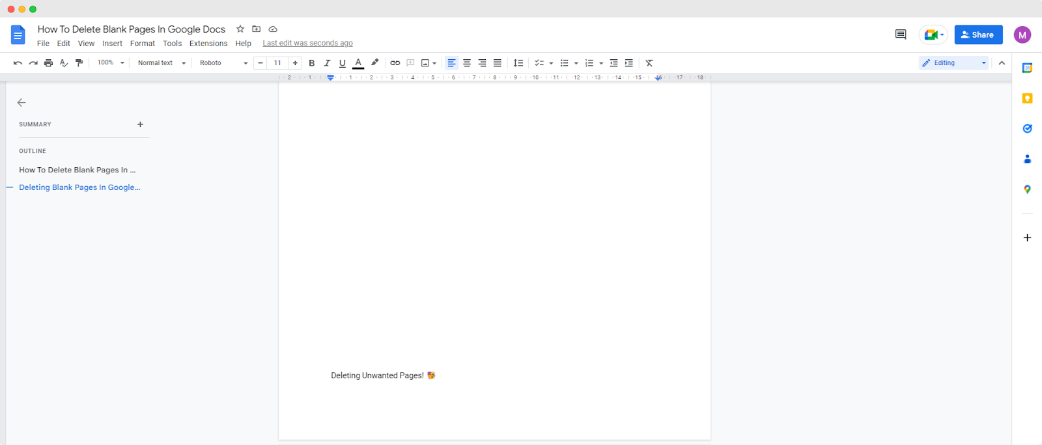Click the Share button
Image resolution: width=1042 pixels, height=445 pixels.
pyautogui.click(x=978, y=34)
